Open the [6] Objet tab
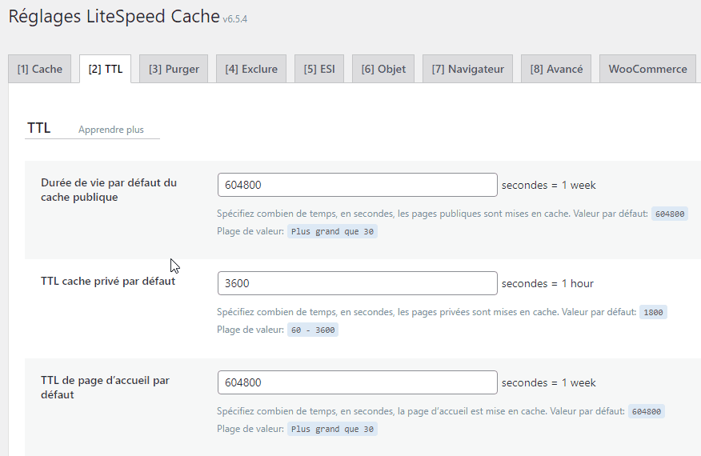Screen dimensions: 701x456 coord(383,69)
